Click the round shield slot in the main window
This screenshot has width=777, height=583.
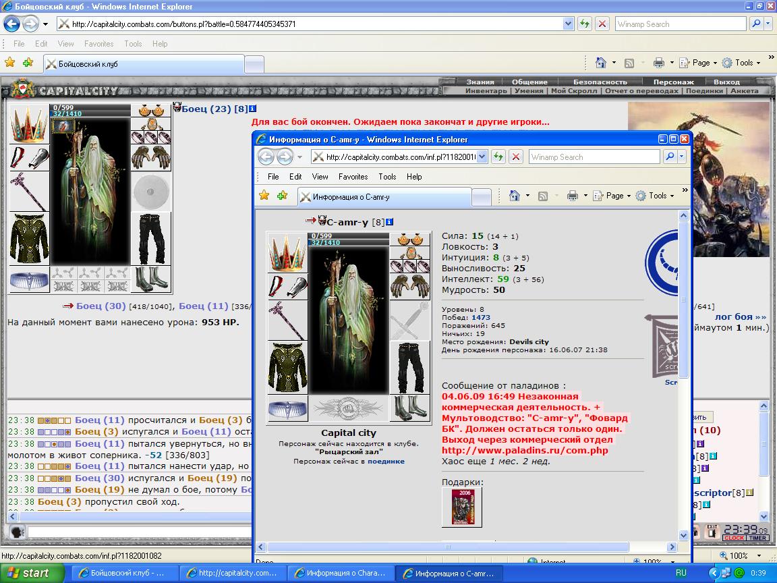pos(151,192)
